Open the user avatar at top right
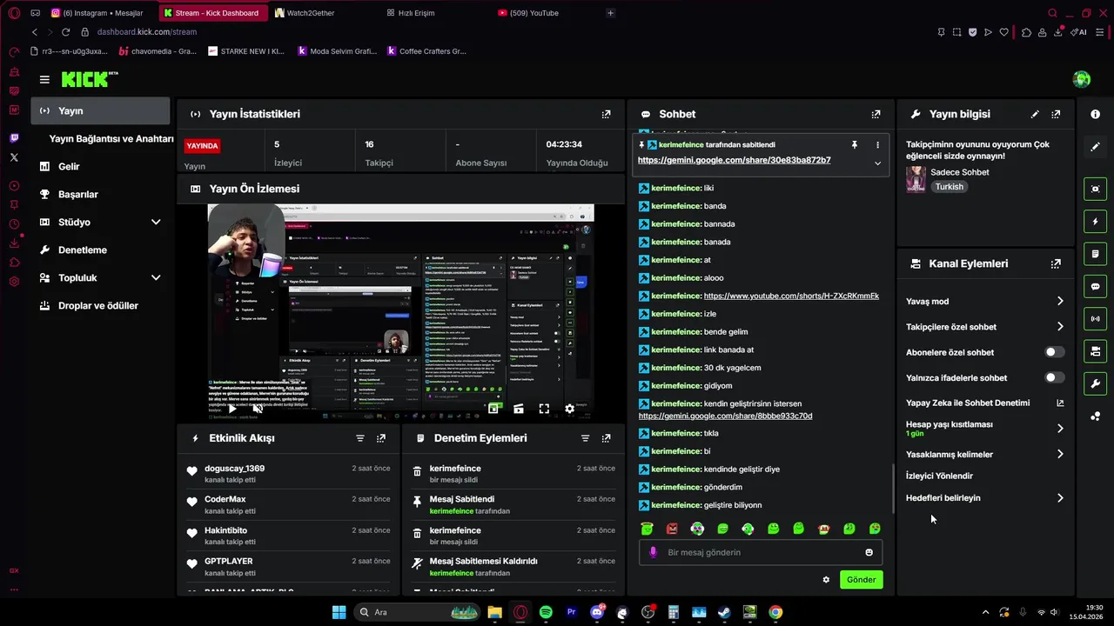Screen dimensions: 1114x626 1082,79
